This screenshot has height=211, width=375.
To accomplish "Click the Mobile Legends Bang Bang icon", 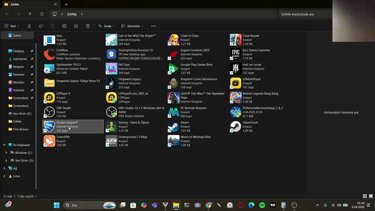I will (x=236, y=98).
